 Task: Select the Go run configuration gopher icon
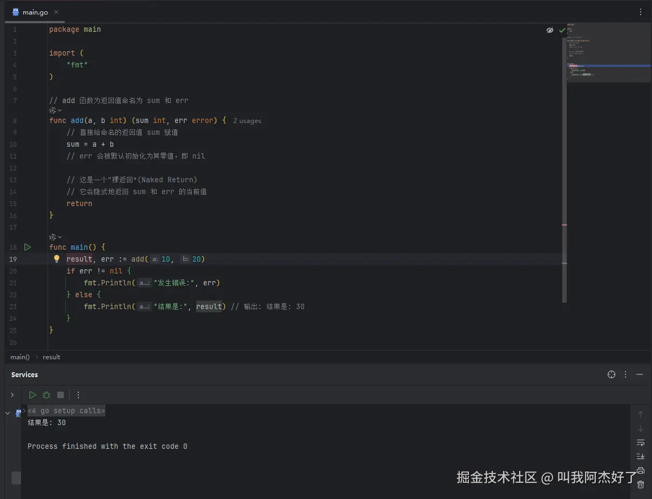18,413
